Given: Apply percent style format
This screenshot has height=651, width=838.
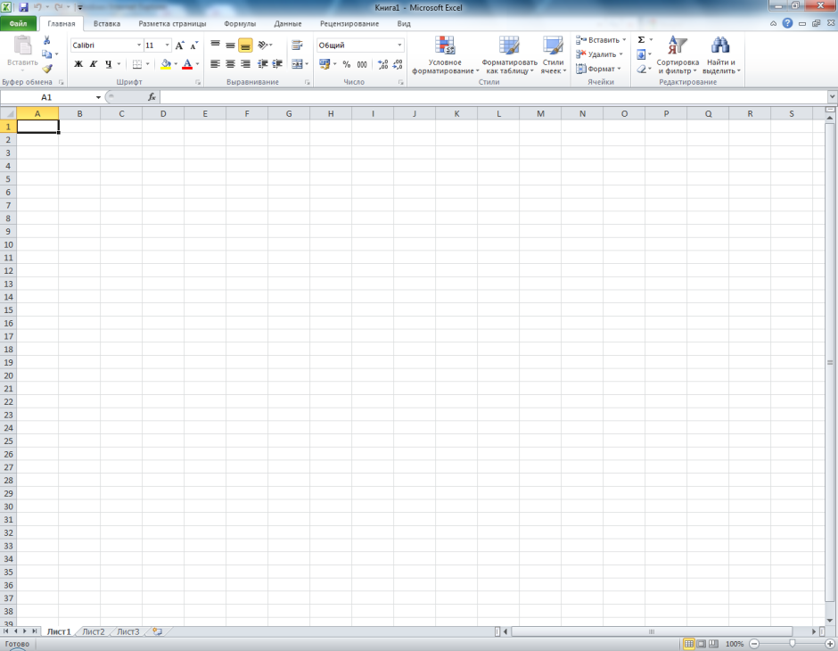Looking at the screenshot, I should pos(346,64).
